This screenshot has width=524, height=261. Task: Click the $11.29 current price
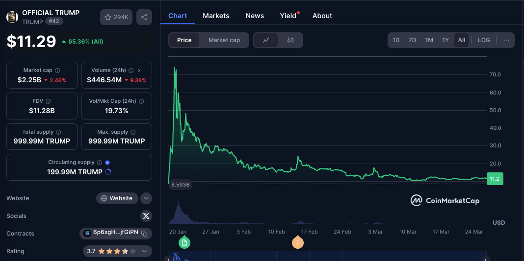click(31, 42)
